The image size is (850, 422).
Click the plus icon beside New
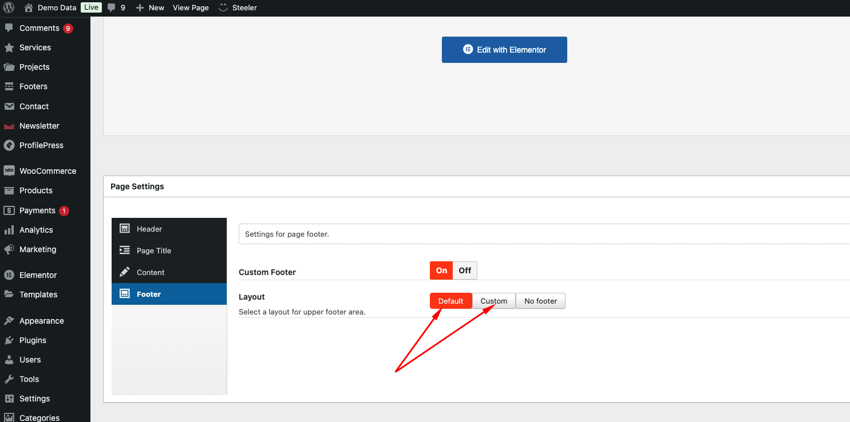(x=140, y=8)
